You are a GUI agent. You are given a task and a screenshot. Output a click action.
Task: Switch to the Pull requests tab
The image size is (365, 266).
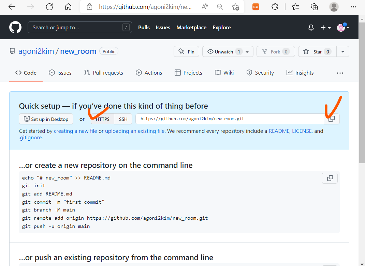click(104, 73)
